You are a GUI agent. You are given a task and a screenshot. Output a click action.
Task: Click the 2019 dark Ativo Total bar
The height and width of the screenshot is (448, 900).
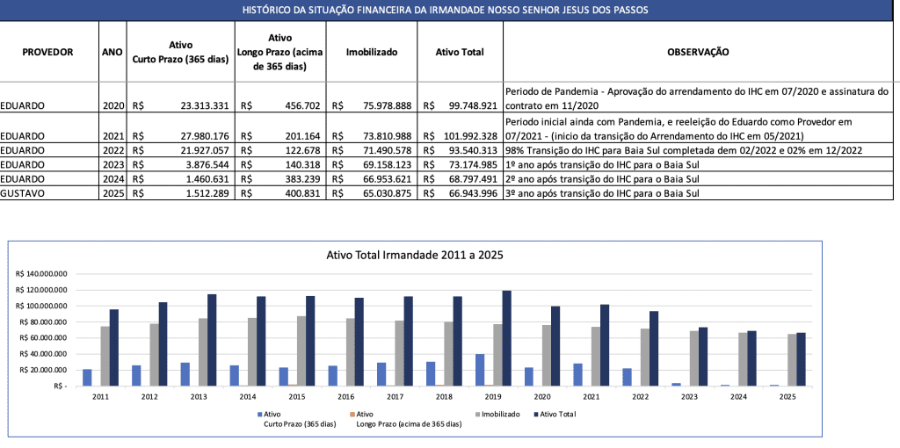pos(507,337)
